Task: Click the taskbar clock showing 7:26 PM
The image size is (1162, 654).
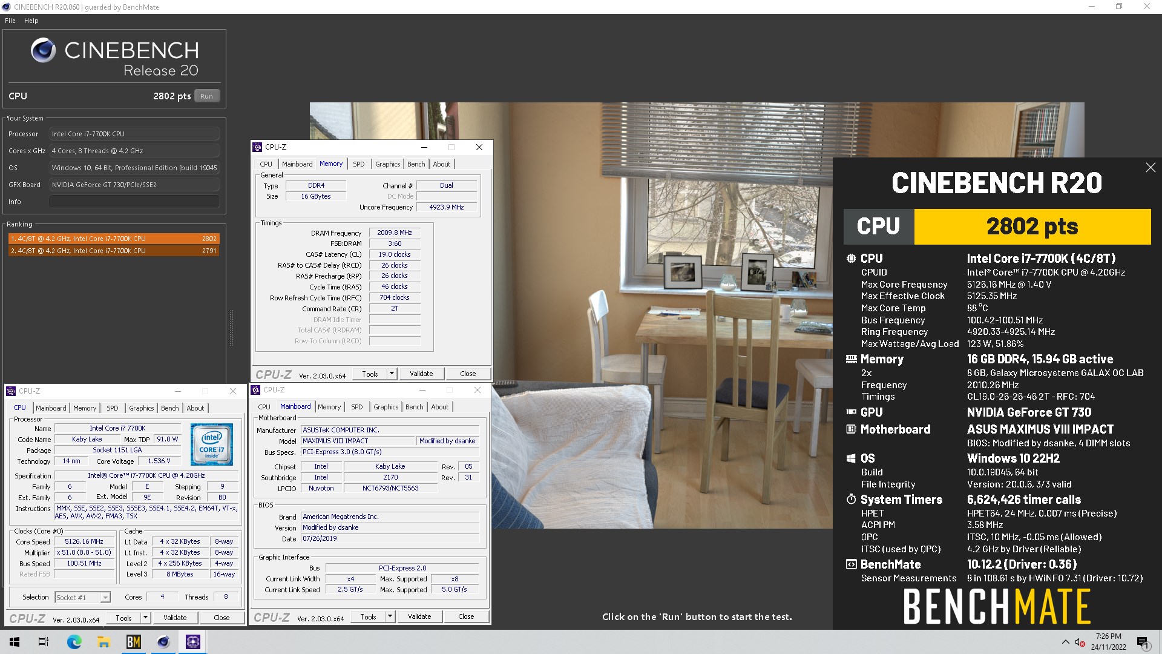Action: 1108,642
